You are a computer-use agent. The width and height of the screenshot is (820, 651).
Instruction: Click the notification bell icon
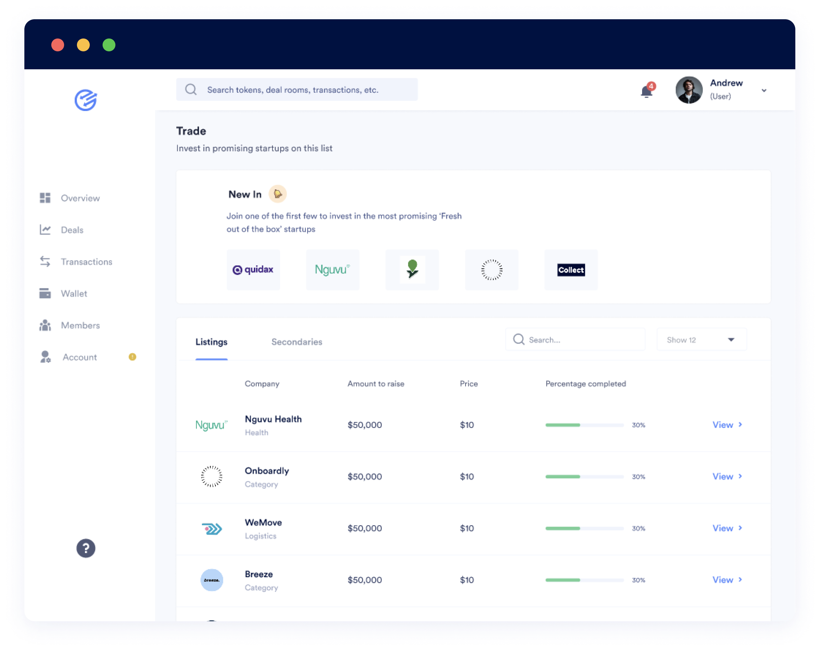tap(646, 91)
